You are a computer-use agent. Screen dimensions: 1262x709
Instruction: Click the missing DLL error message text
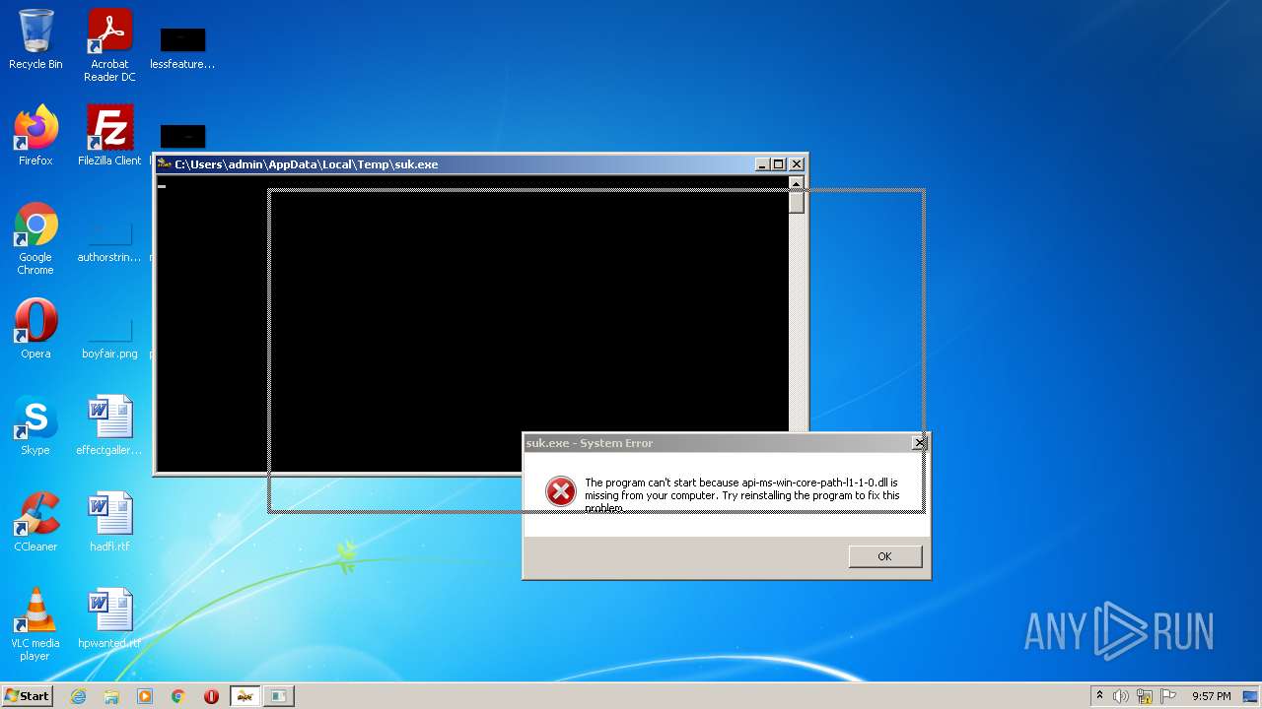click(742, 495)
